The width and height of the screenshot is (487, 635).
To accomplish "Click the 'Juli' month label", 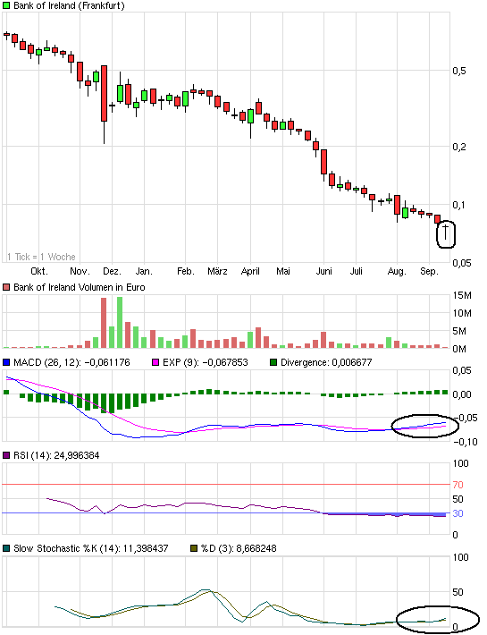I will (356, 271).
